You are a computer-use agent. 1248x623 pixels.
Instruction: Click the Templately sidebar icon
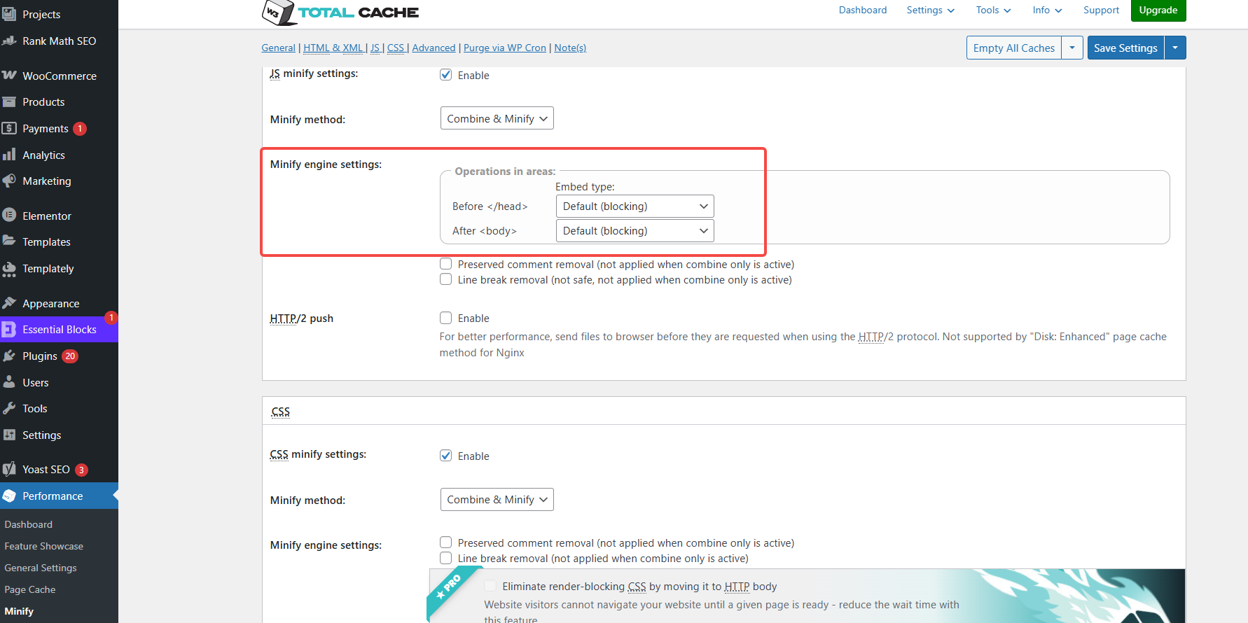pos(9,269)
